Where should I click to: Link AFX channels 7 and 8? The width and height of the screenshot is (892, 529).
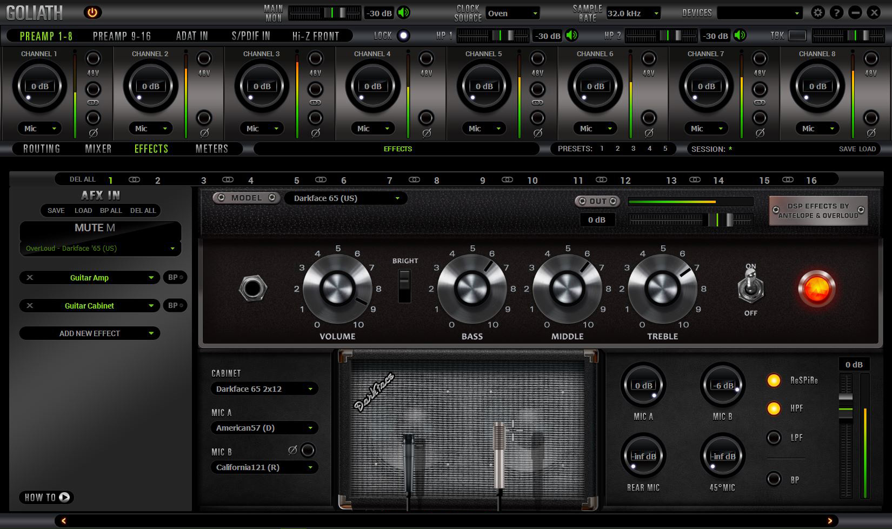pyautogui.click(x=414, y=179)
